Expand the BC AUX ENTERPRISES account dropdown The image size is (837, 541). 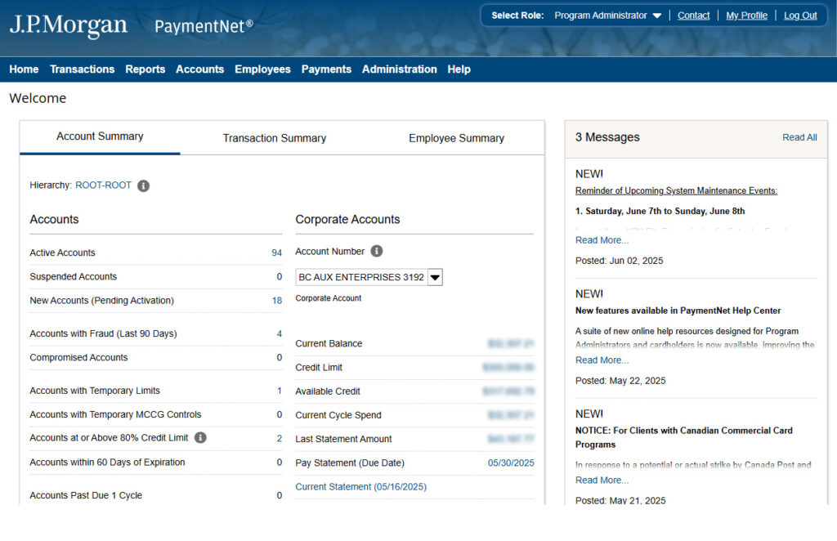point(435,278)
